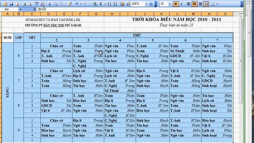254x143 pixels.
Task: Click the LỚP header cell
Action: pos(19,38)
